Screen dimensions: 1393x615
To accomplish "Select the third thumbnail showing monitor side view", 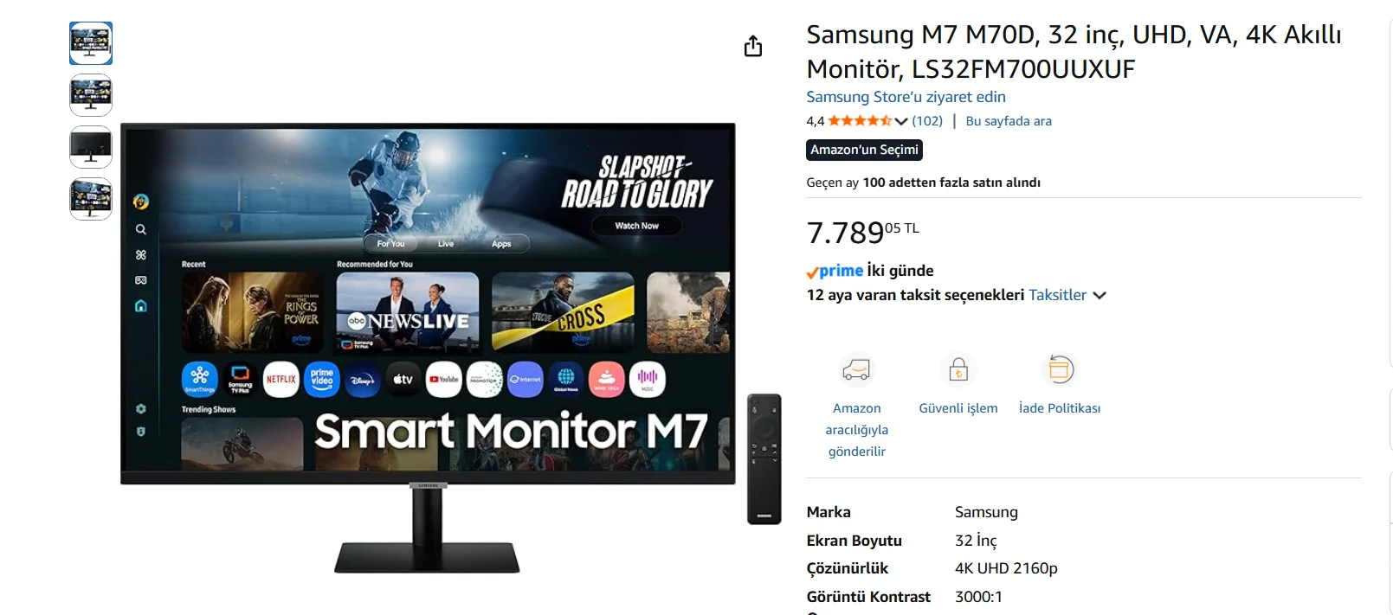I will (x=91, y=147).
